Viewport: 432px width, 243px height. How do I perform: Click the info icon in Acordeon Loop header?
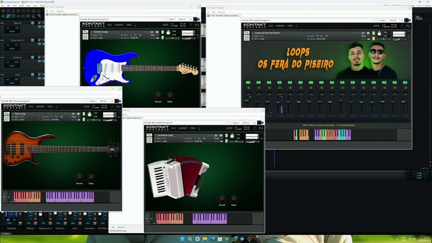221,135
